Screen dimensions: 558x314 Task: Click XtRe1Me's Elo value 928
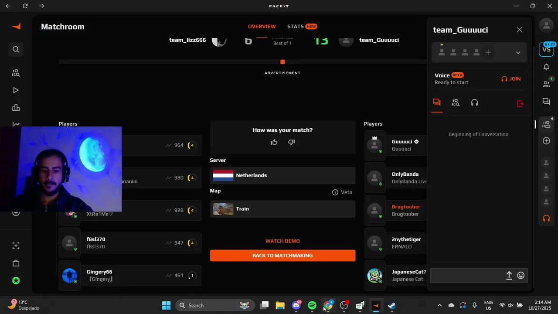click(179, 211)
